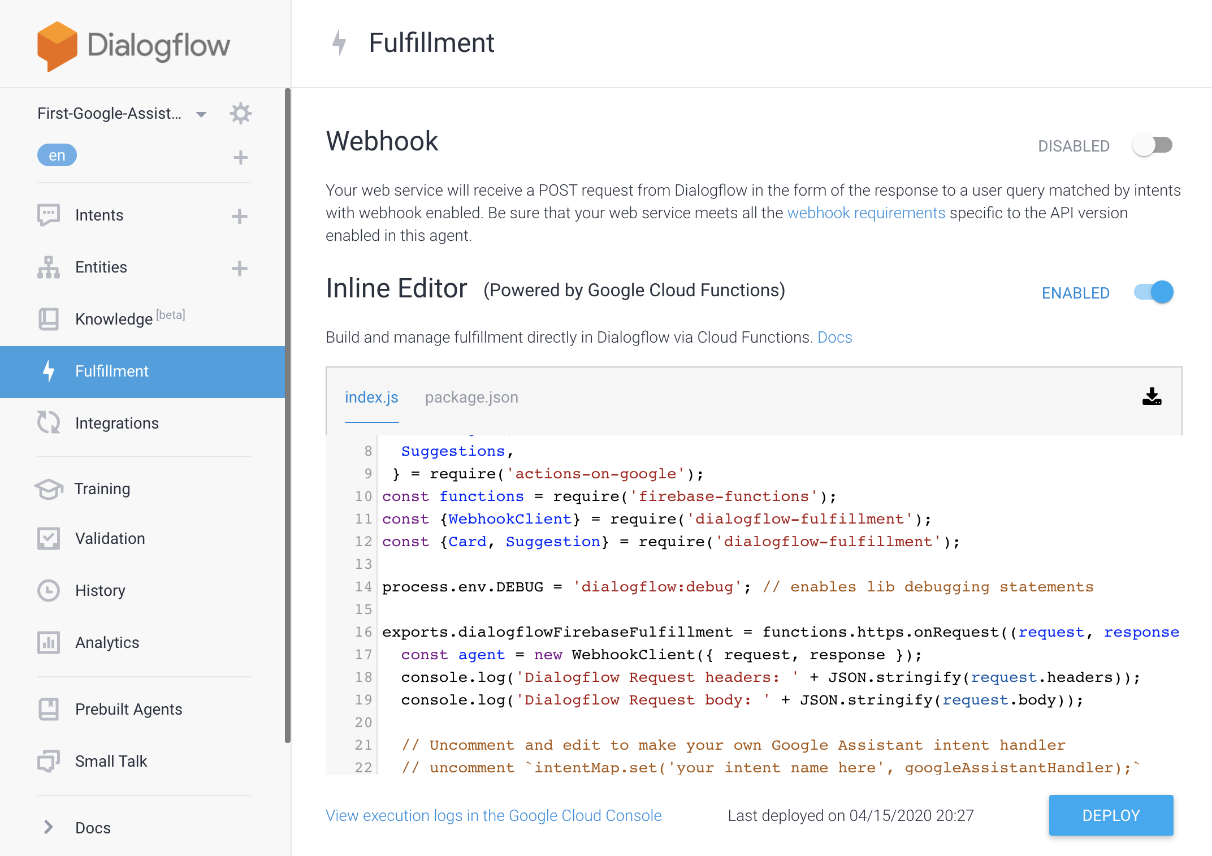The width and height of the screenshot is (1212, 856).
Task: Click line number 16 in code gutter
Action: click(363, 632)
